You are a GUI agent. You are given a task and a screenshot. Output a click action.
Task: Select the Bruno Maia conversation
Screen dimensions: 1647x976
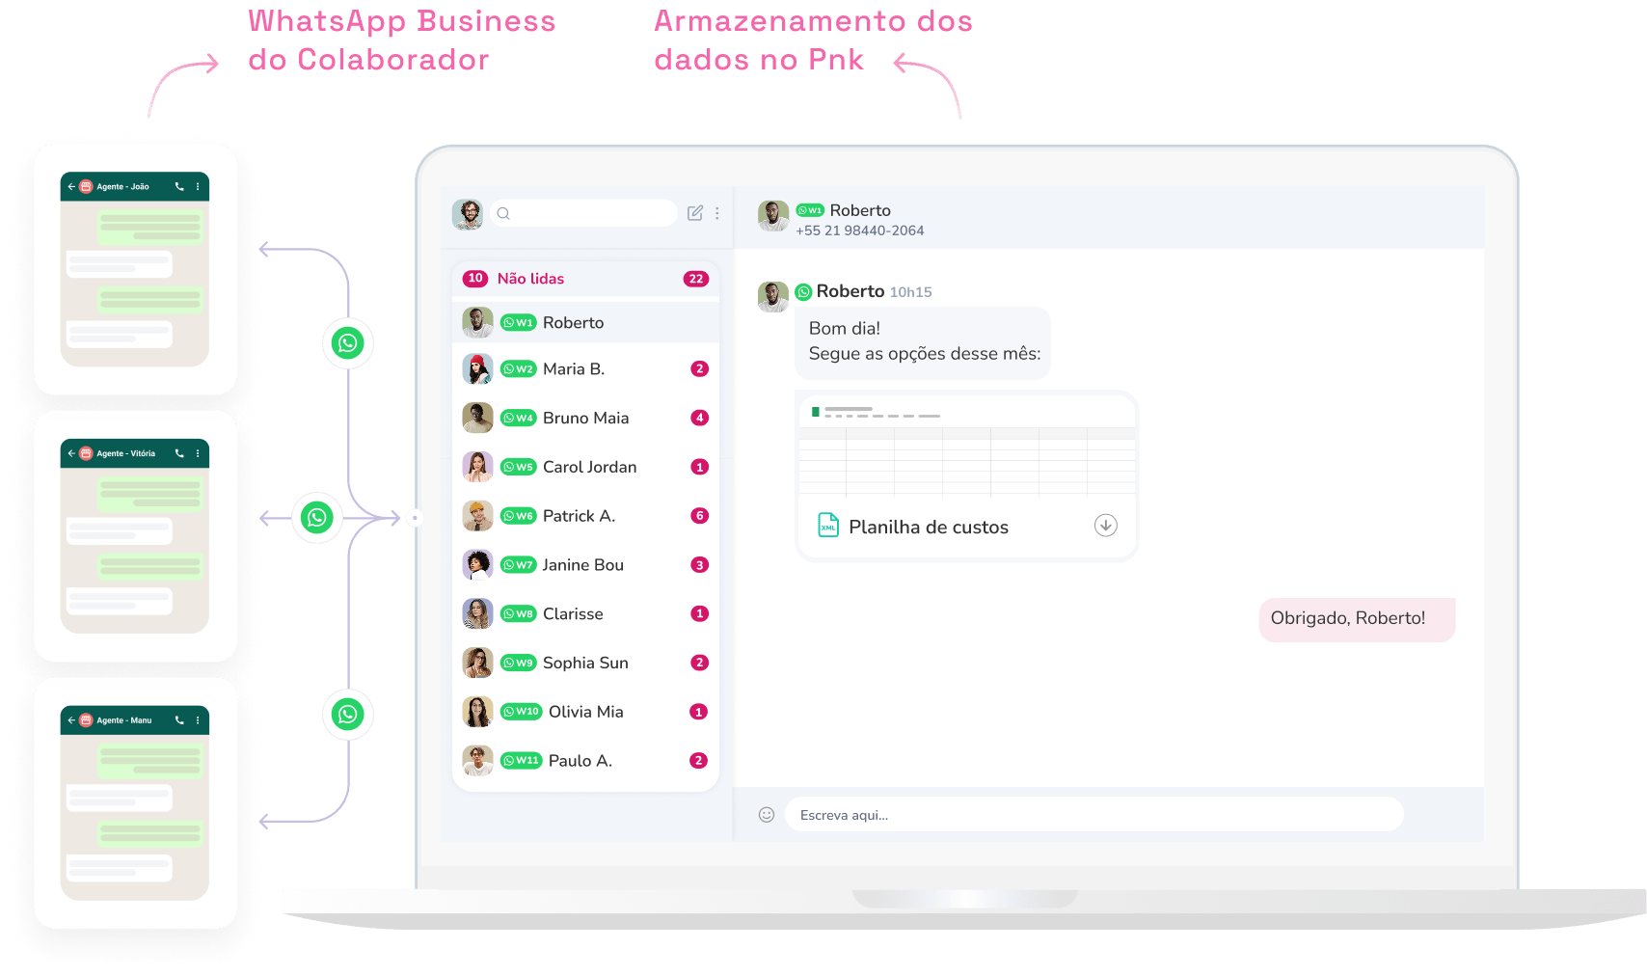point(584,418)
